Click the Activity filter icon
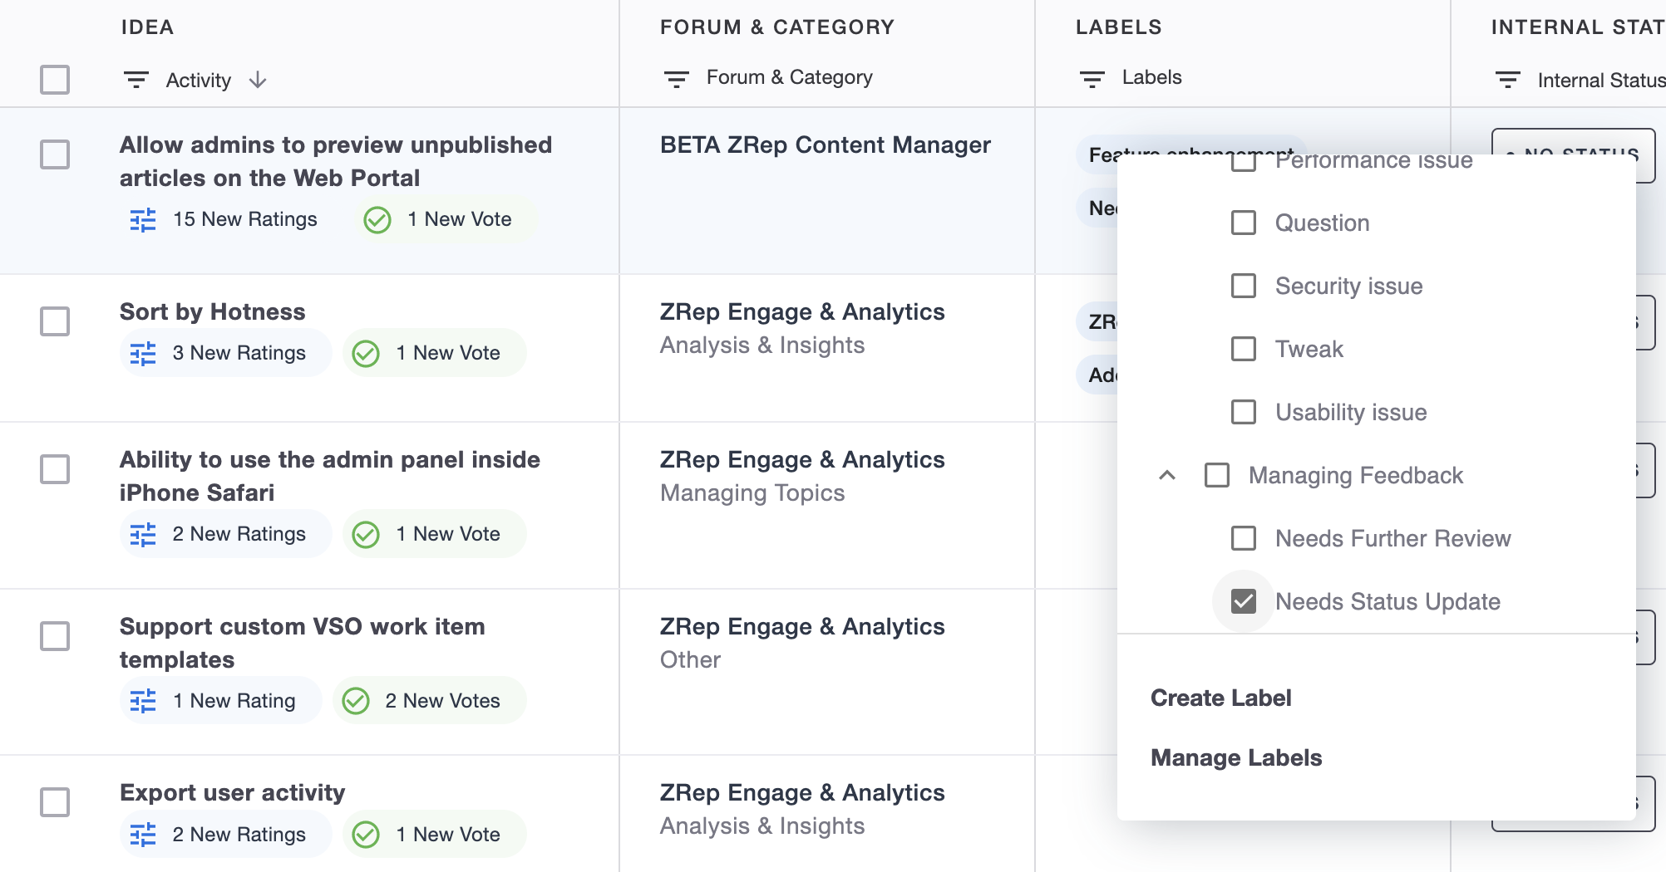The image size is (1666, 872). click(x=136, y=80)
